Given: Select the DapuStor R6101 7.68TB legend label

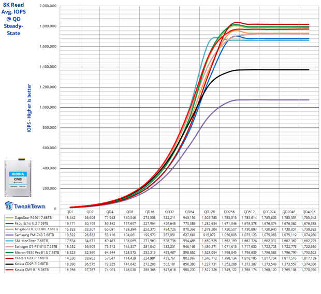Looking at the screenshot, I should click(33, 217).
